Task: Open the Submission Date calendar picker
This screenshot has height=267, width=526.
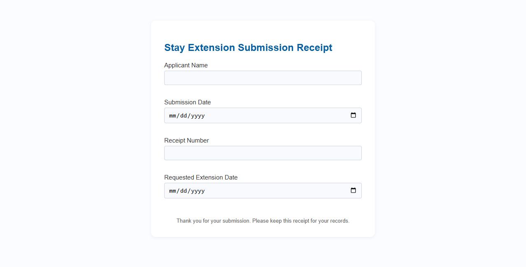Action: (353, 115)
